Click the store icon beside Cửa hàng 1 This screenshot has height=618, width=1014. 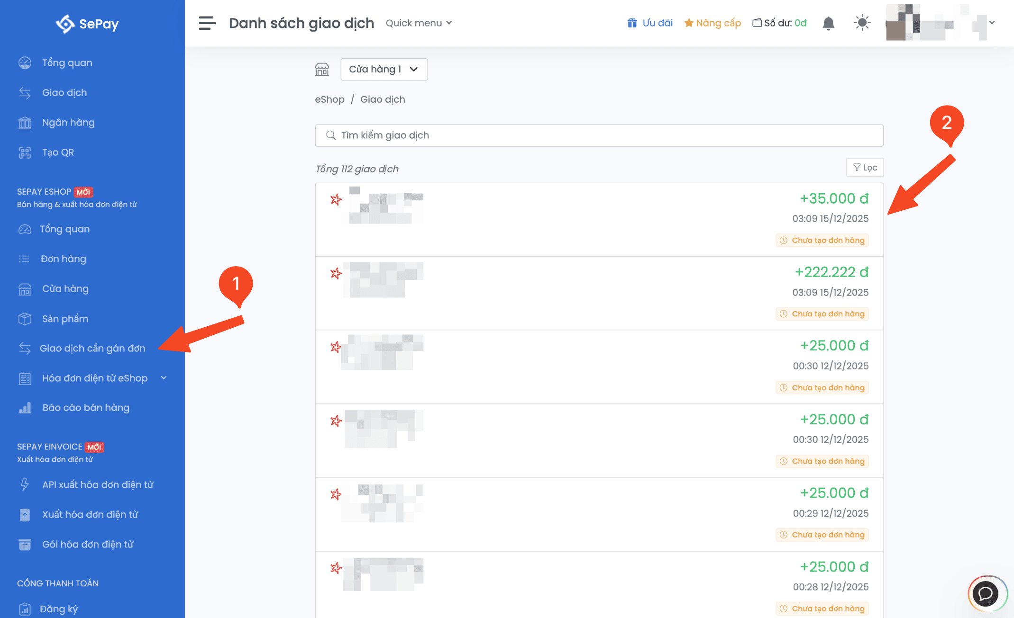click(322, 70)
